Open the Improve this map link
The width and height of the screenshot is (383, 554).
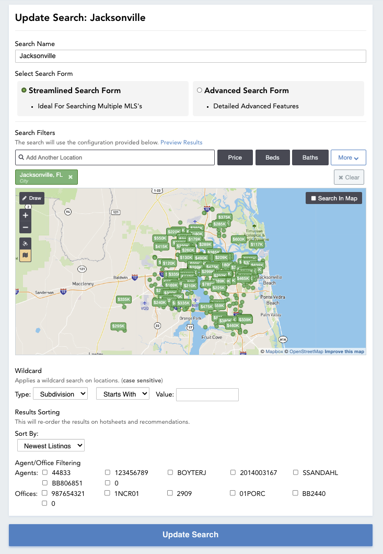(x=344, y=352)
